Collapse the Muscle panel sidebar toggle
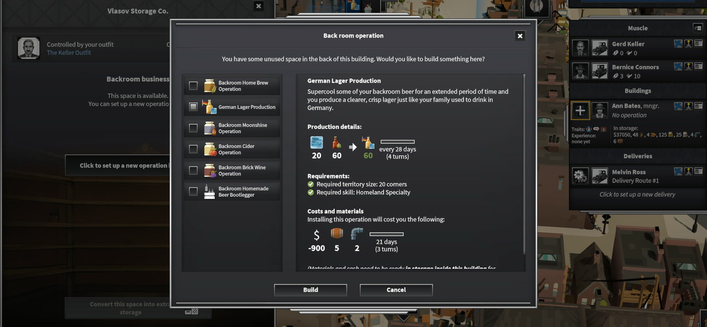The width and height of the screenshot is (707, 327). [x=698, y=28]
